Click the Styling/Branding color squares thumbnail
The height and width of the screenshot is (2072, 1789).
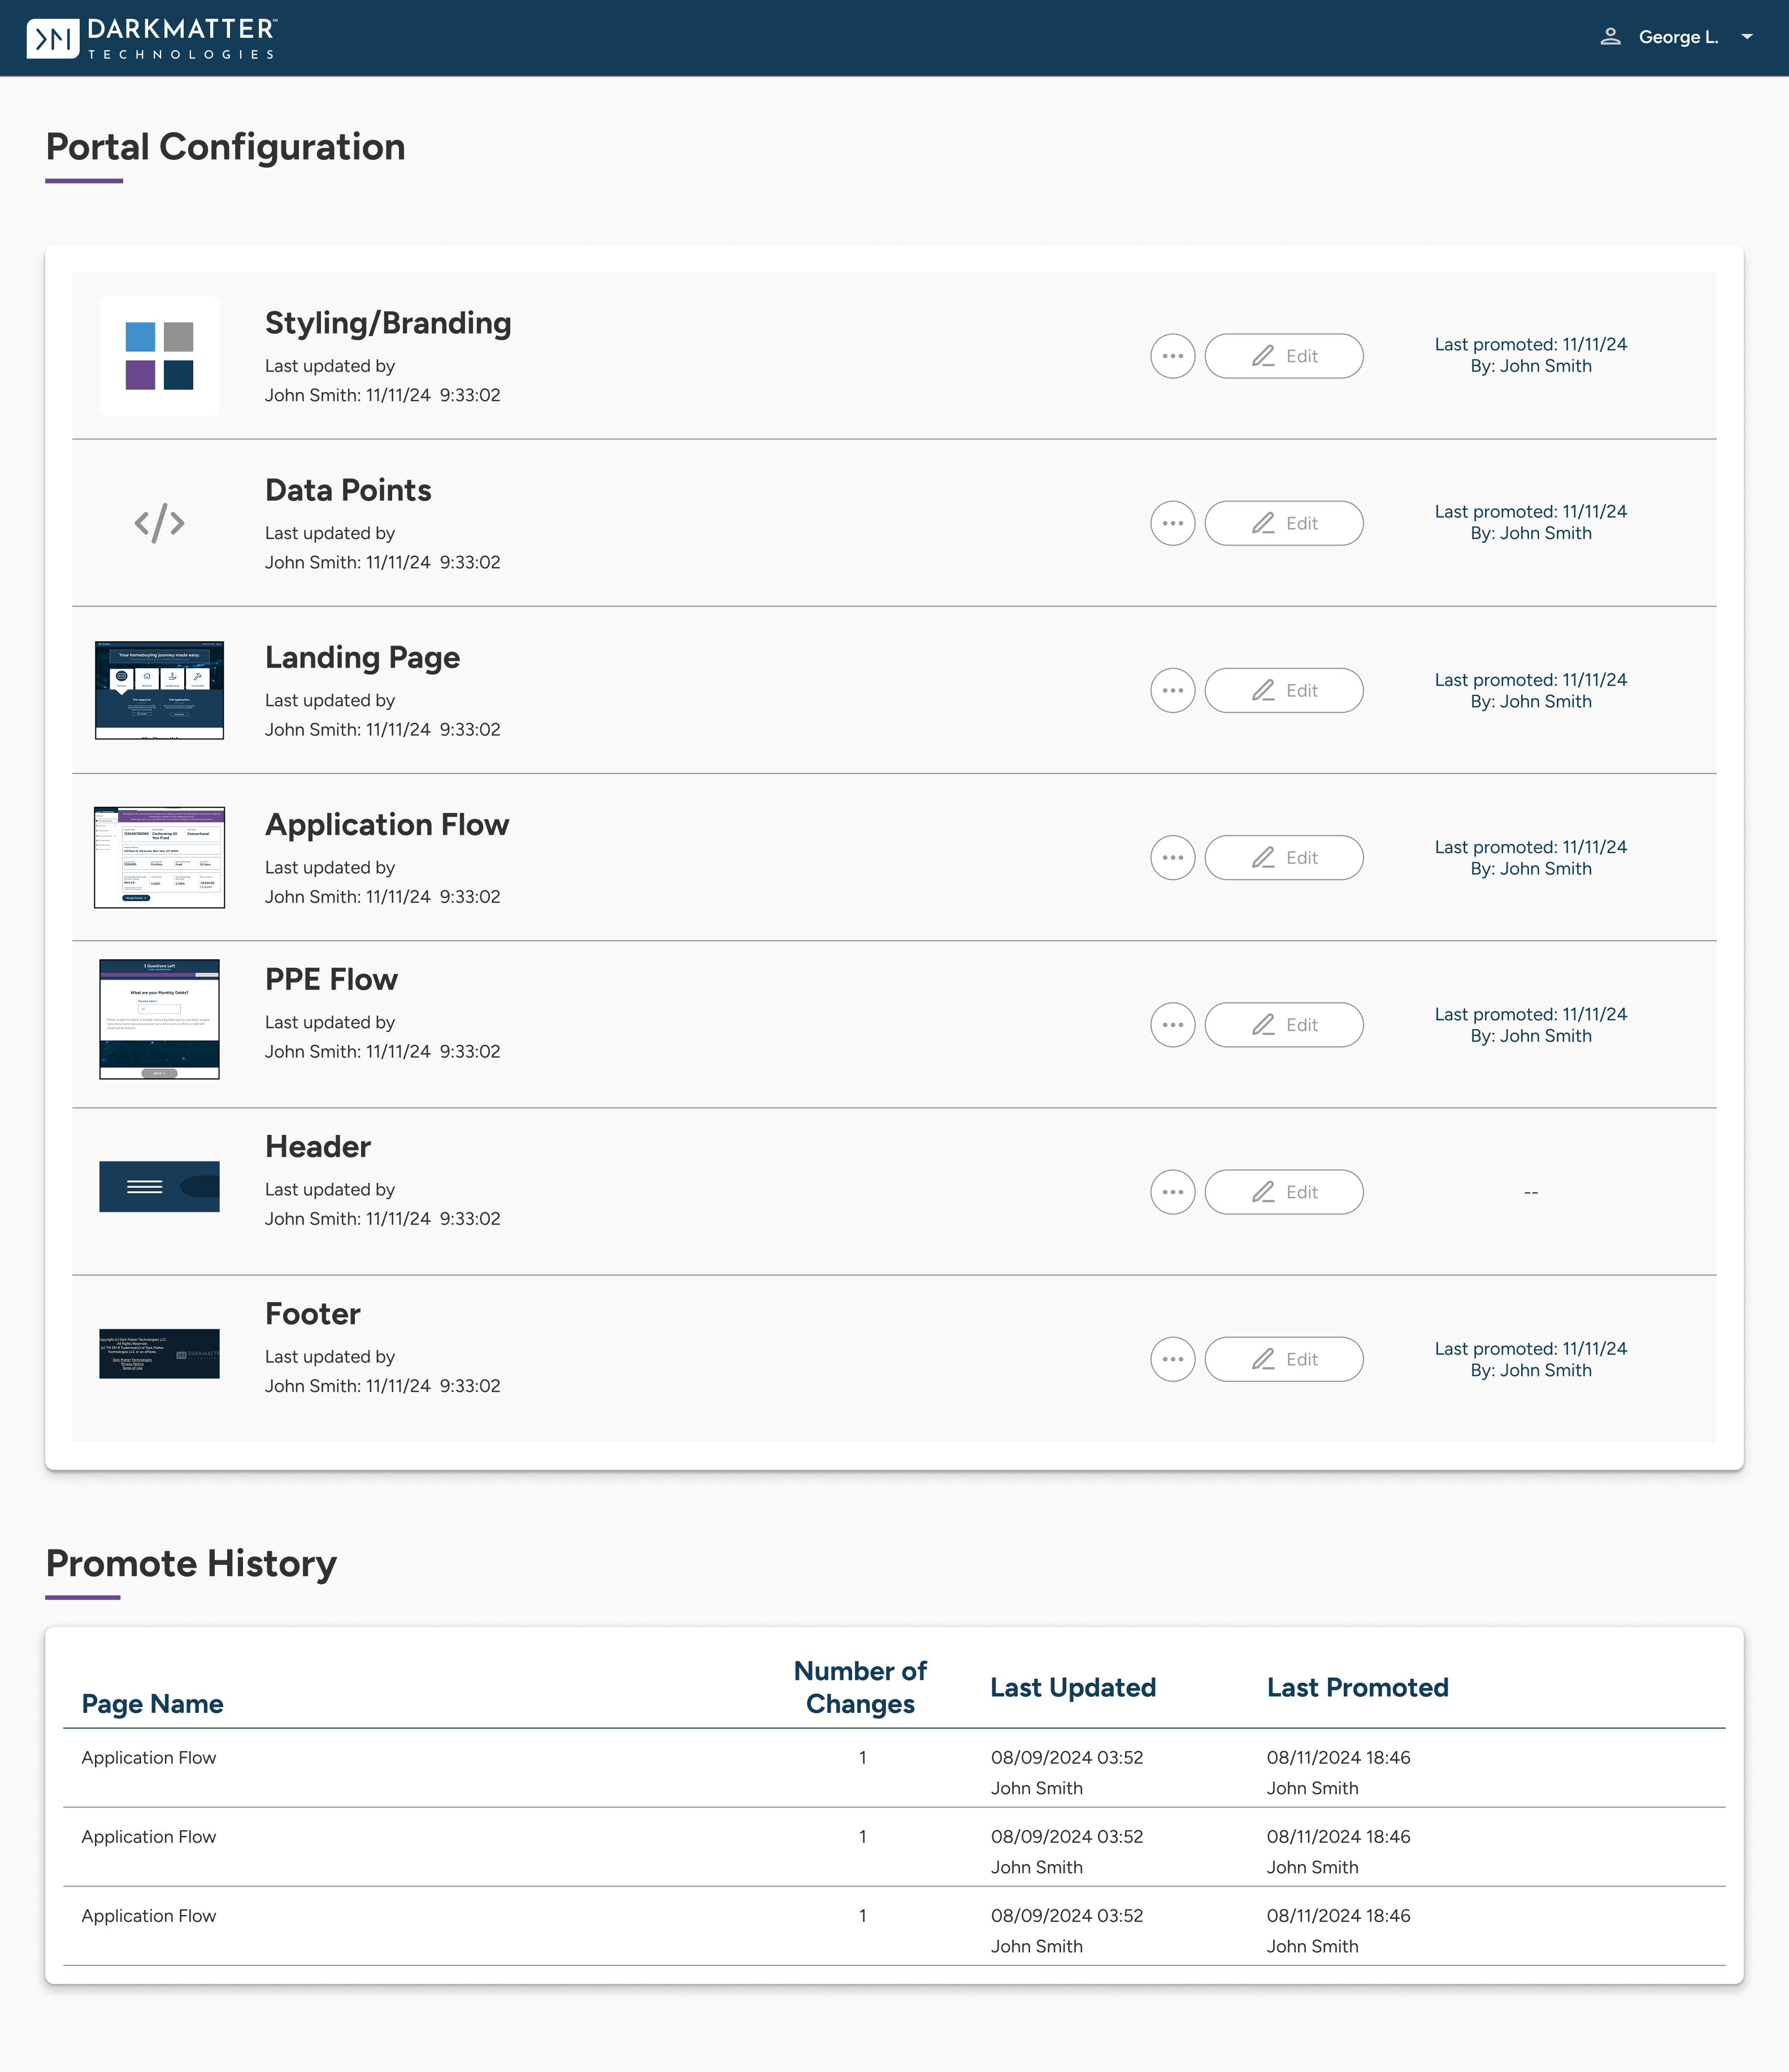(x=159, y=356)
